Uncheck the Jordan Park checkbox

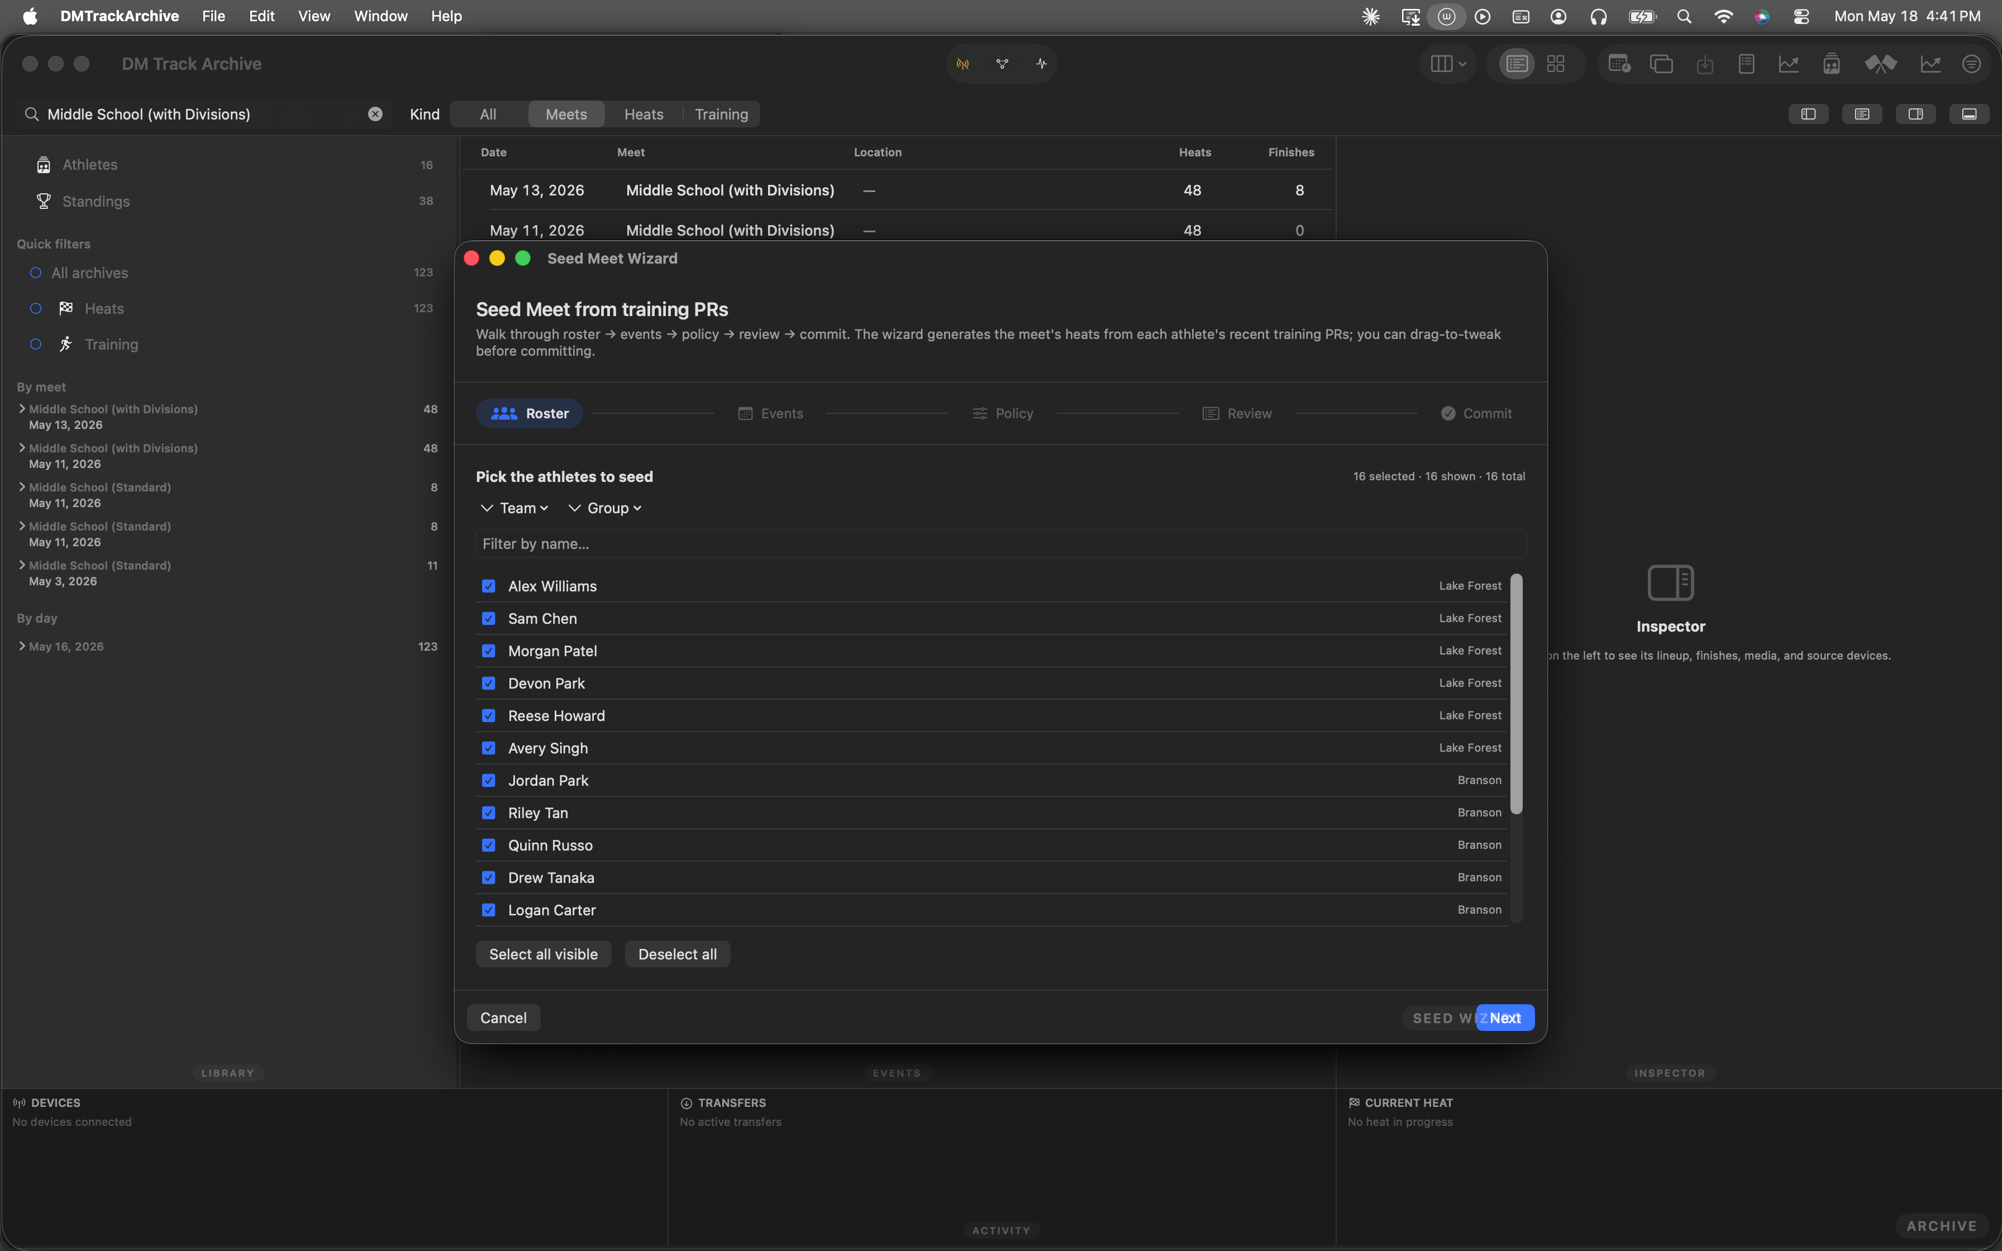(x=489, y=780)
